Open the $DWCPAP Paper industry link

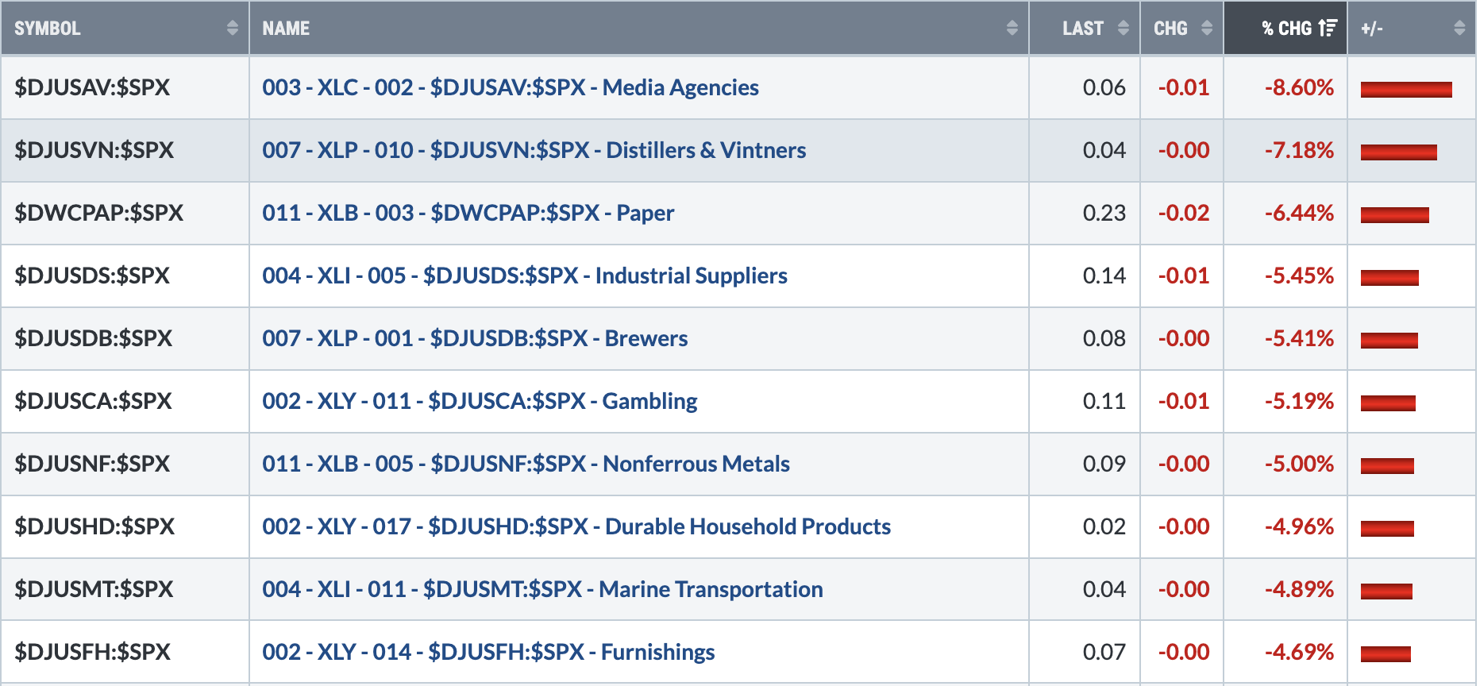pyautogui.click(x=468, y=213)
